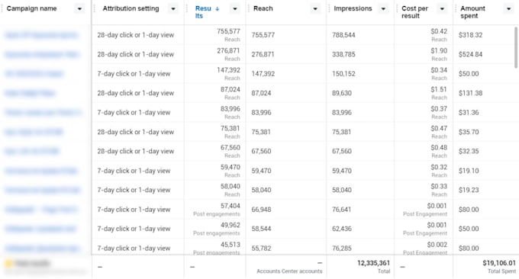Screen dimensions: 519x279
Task: Click the Impressions column header
Action: point(353,8)
